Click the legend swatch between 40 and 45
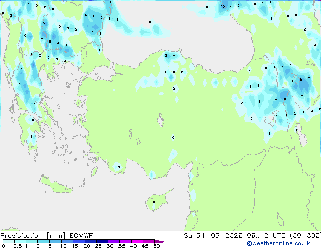This screenshot has height=248, width=321. (x=137, y=241)
